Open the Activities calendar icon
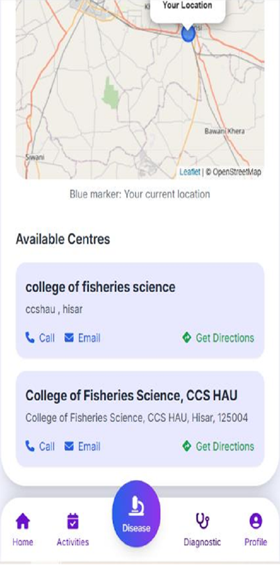The height and width of the screenshot is (565, 280). coord(72,521)
